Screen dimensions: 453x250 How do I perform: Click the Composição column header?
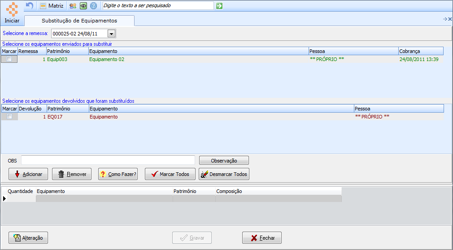[279, 191]
